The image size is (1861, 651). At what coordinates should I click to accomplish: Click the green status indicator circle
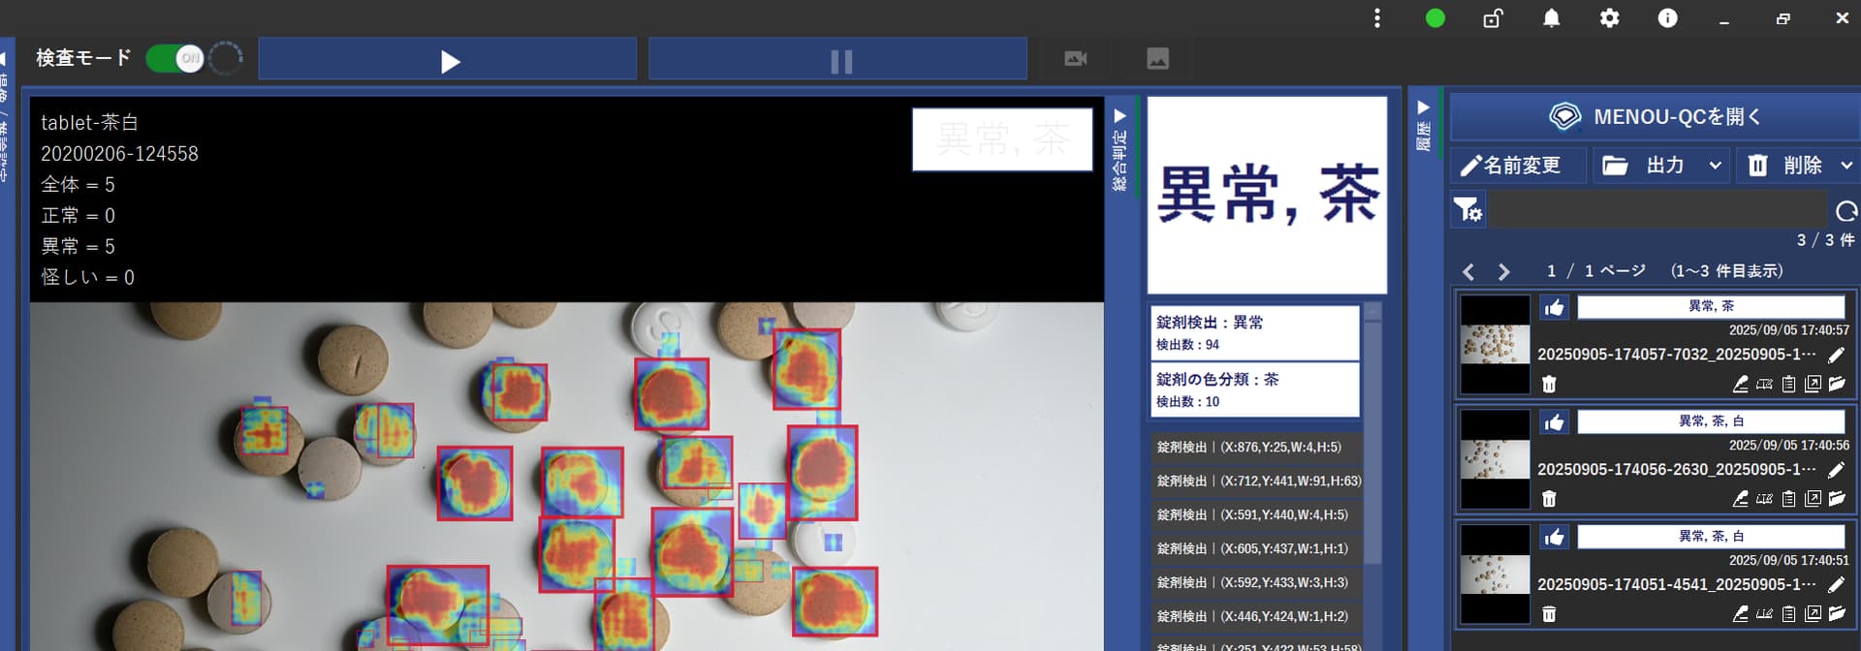(x=1435, y=18)
